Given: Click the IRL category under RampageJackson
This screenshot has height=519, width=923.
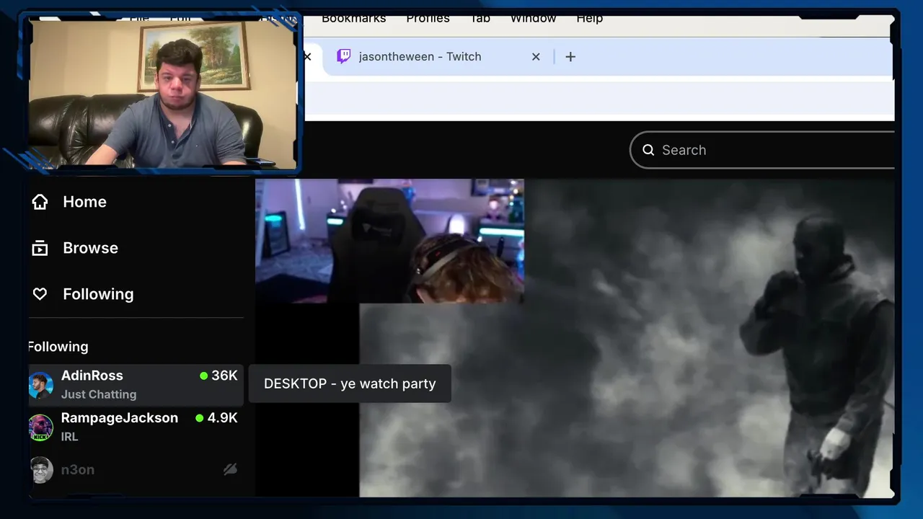Looking at the screenshot, I should (x=70, y=437).
